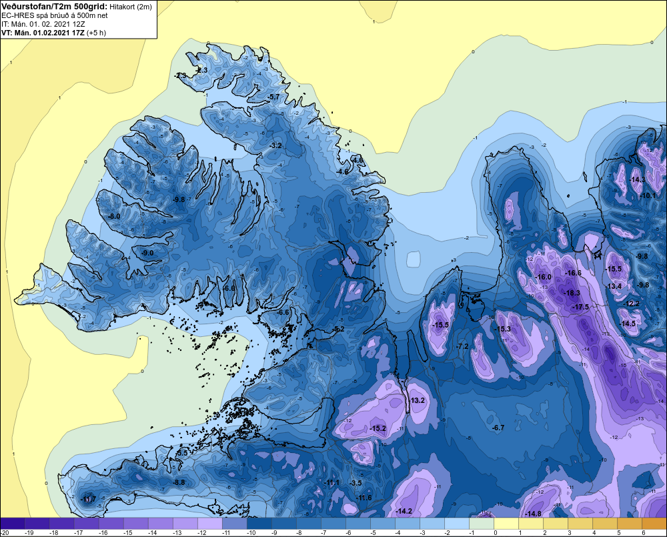Click the -15.3 temperature label

pos(502,329)
